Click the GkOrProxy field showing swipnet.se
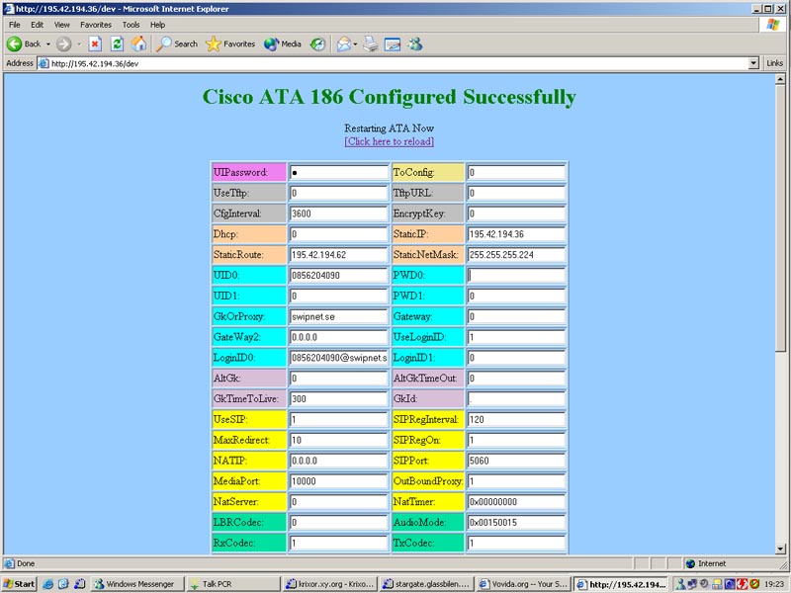Screen dimensions: 791x593 338,316
